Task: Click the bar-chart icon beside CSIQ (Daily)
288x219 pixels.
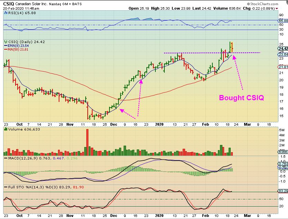Action: (x=6, y=42)
